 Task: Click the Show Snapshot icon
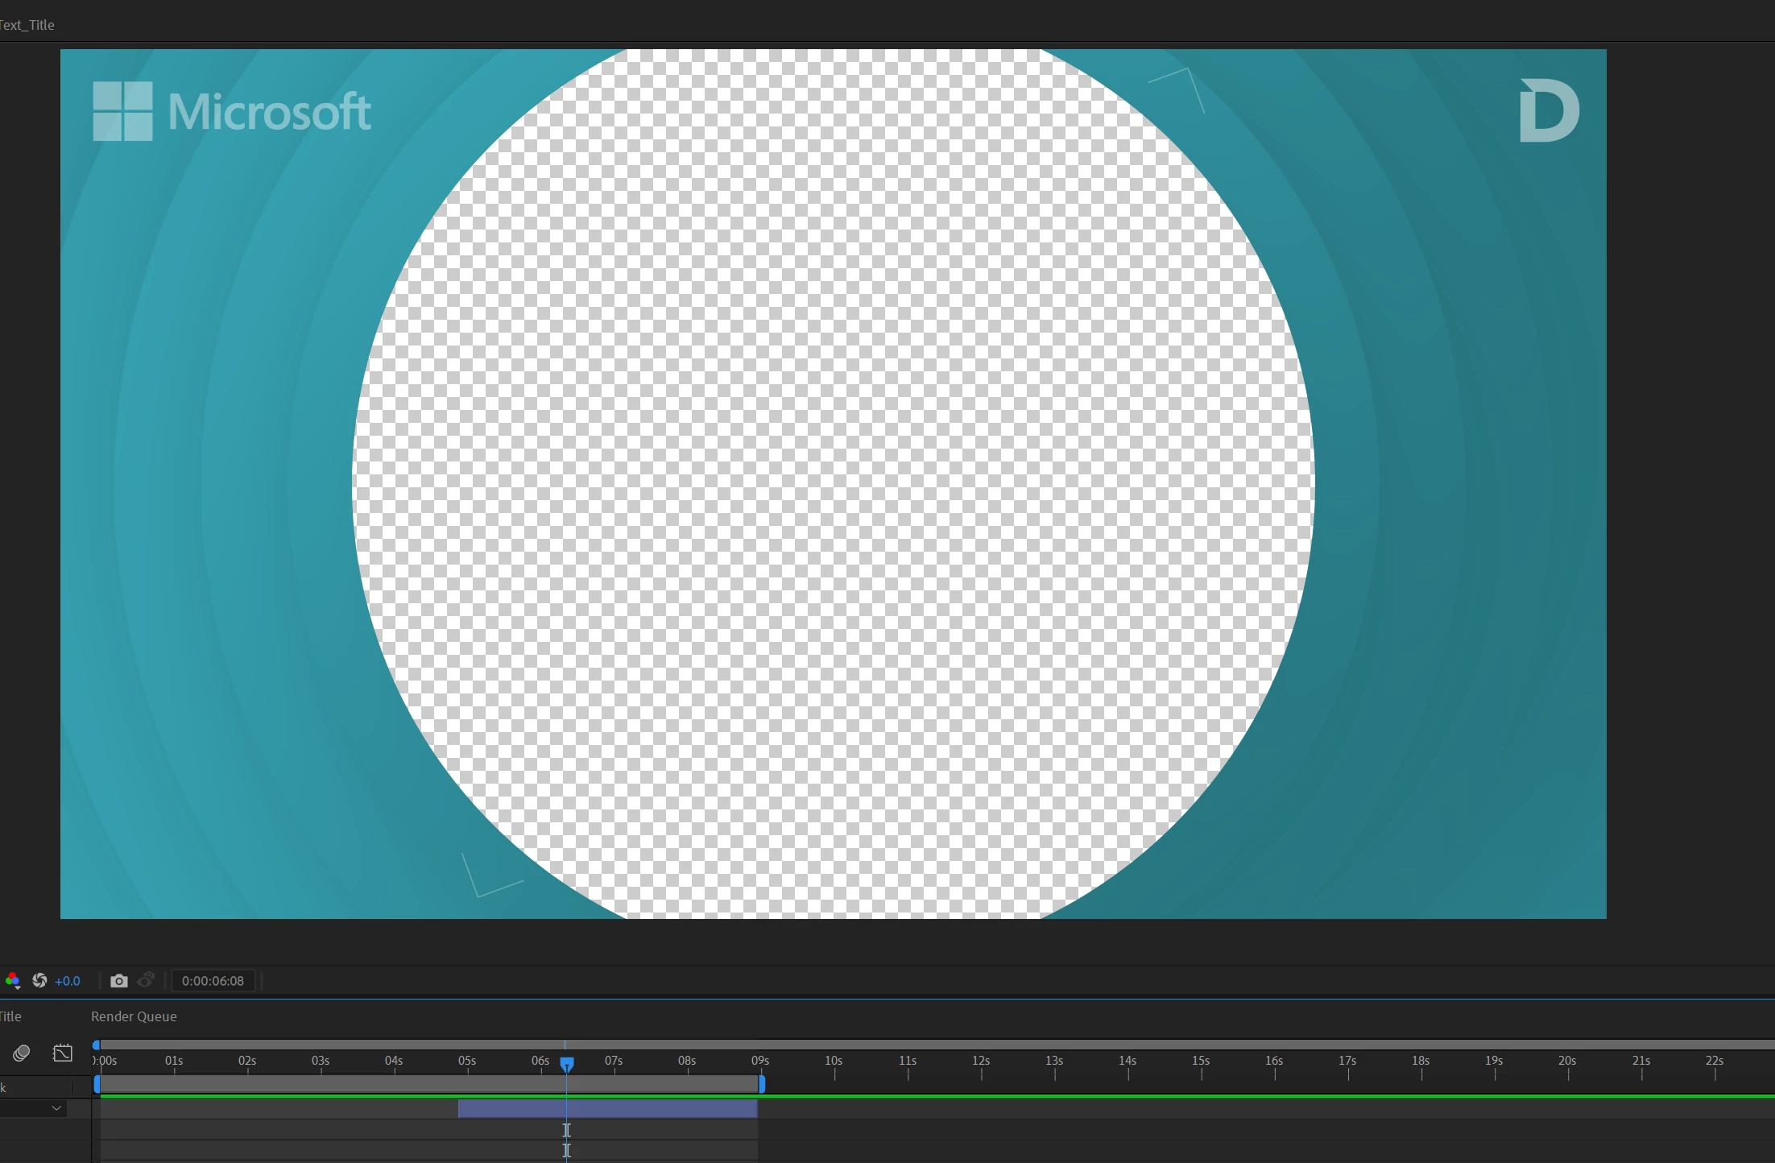click(x=146, y=980)
